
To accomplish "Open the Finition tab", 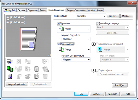I will 43,10.
